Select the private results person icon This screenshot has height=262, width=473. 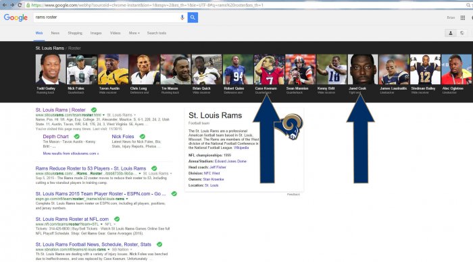point(451,33)
